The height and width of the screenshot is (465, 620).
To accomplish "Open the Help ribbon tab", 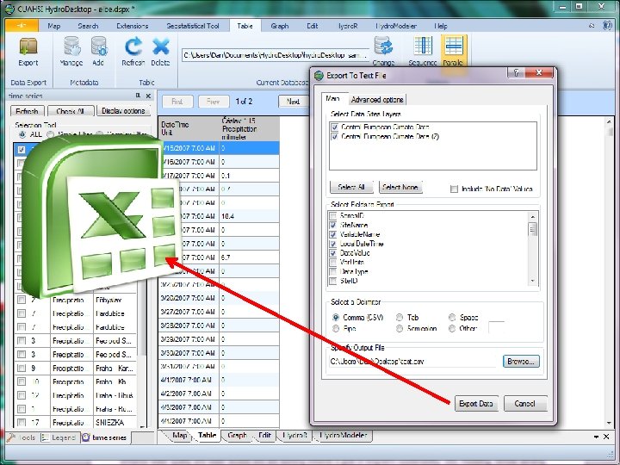I will 441,26.
